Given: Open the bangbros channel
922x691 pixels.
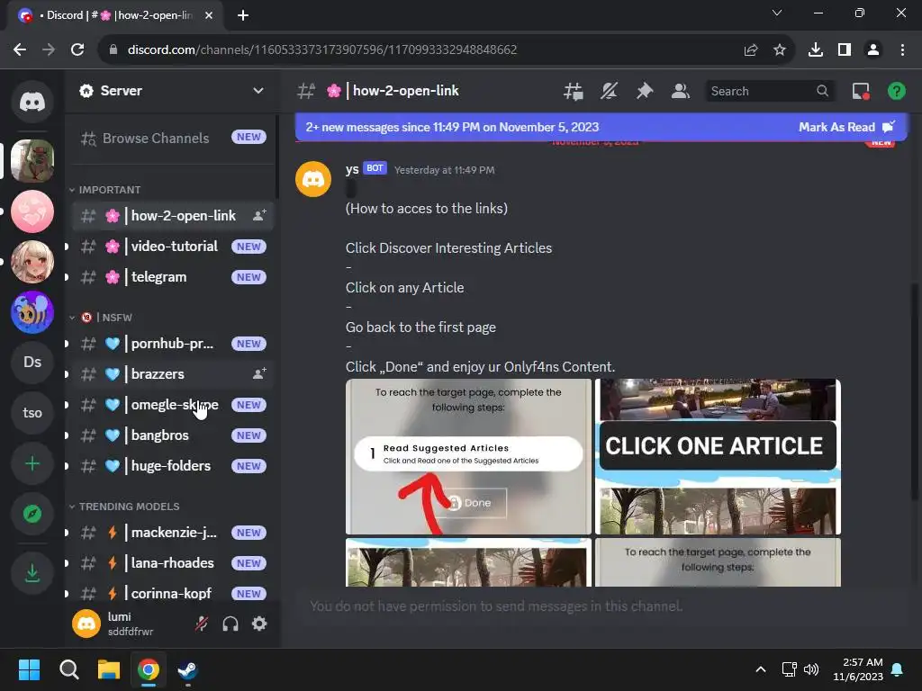Looking at the screenshot, I should click(172, 435).
